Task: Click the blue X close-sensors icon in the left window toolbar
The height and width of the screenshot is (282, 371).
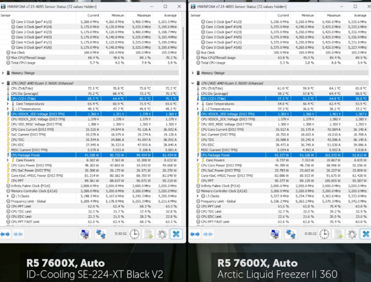Action: point(177,234)
